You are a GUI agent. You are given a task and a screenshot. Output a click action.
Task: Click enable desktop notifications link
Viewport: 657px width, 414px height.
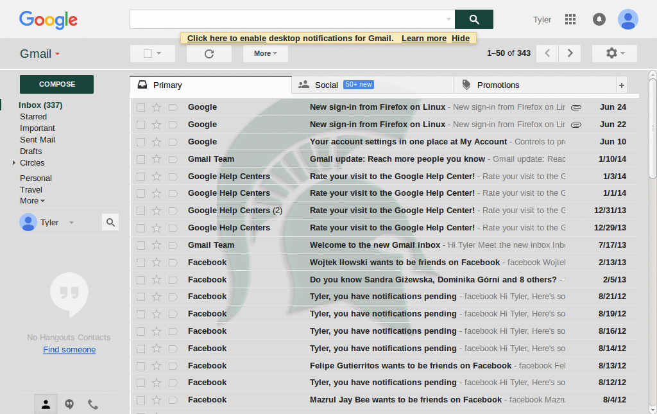(226, 38)
